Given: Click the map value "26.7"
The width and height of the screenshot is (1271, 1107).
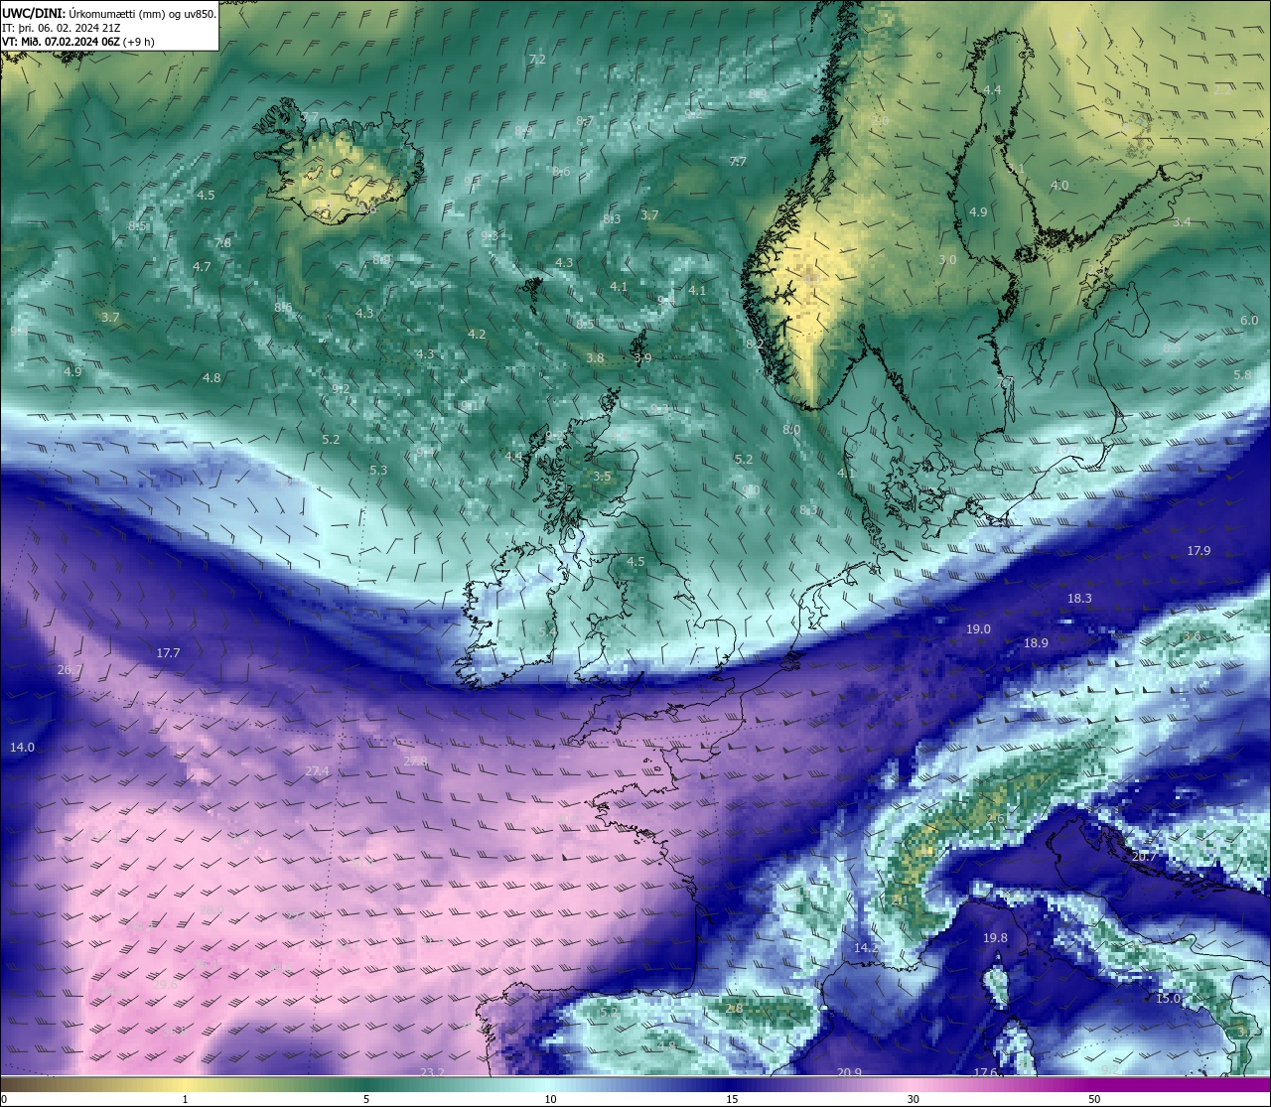Looking at the screenshot, I should pos(70,670).
